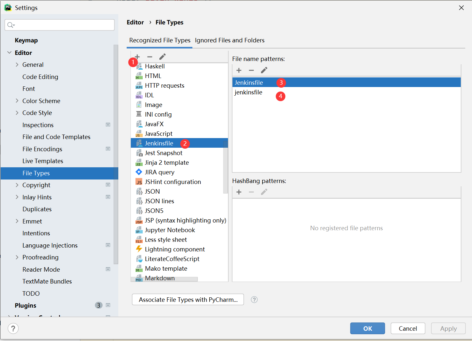Open Inspections settings
Viewport: 472px width, 341px height.
(38, 125)
